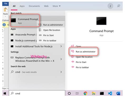Select Install Additional Tools for Node.js

[x=34, y=46]
